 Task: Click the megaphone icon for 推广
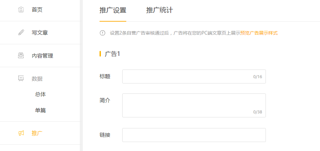[x=21, y=133]
